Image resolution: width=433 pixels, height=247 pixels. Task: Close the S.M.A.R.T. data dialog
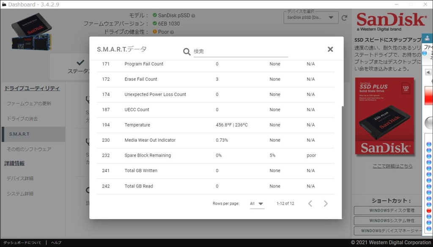coord(330,49)
